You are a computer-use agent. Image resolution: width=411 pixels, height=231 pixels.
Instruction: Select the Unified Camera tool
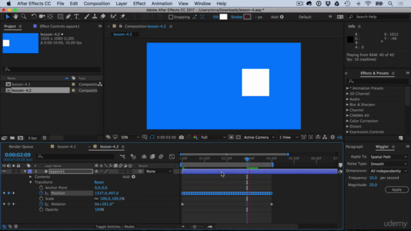42,17
